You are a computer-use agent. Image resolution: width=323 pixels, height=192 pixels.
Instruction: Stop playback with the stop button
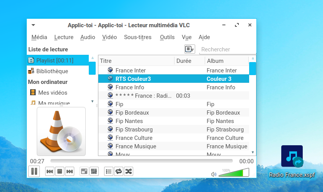click(x=60, y=171)
